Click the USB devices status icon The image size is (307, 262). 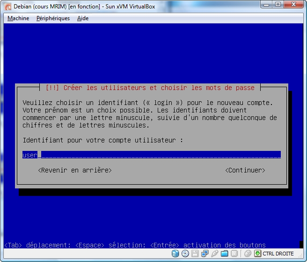(x=215, y=254)
